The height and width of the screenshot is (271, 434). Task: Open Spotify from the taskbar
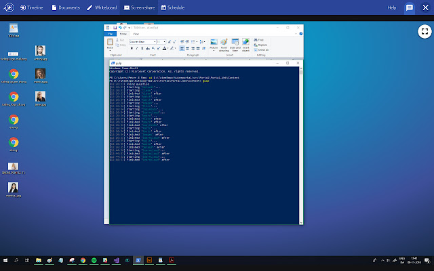point(94,260)
